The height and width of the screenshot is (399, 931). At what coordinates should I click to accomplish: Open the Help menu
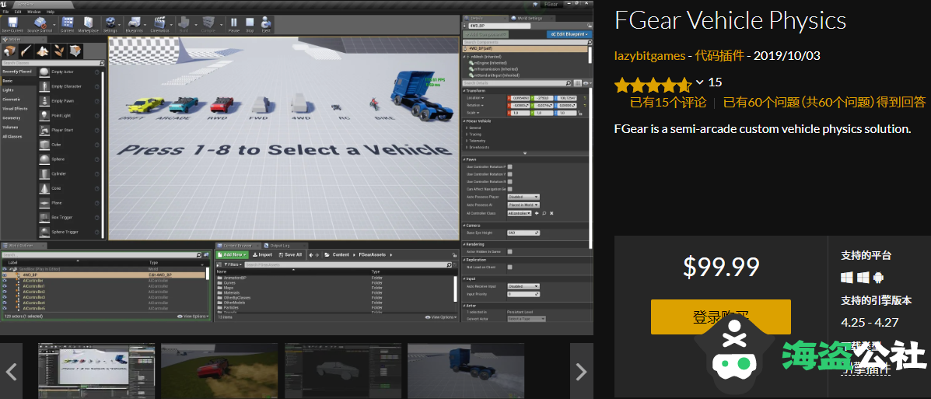tap(50, 12)
